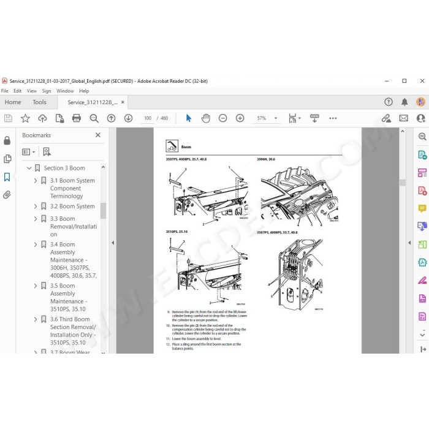Open the Page Thumbnails panel
The width and height of the screenshot is (429, 429).
click(7, 159)
